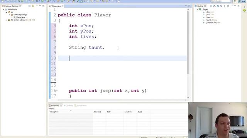247x138 pixels.
Task: Collapse the HelloWorld project node
Action: [4, 10]
